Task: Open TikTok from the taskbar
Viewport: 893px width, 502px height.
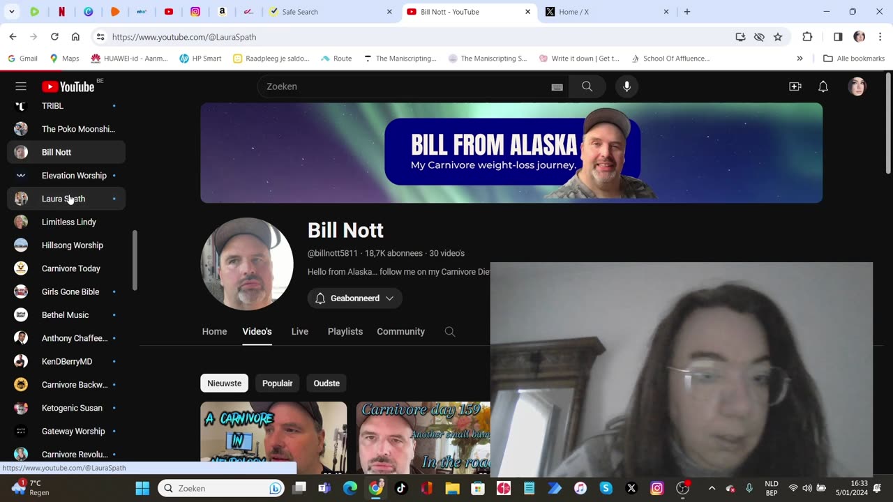Action: tap(401, 488)
